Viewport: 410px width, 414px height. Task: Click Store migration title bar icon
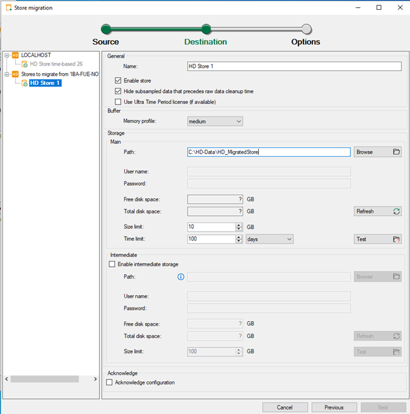pyautogui.click(x=7, y=7)
